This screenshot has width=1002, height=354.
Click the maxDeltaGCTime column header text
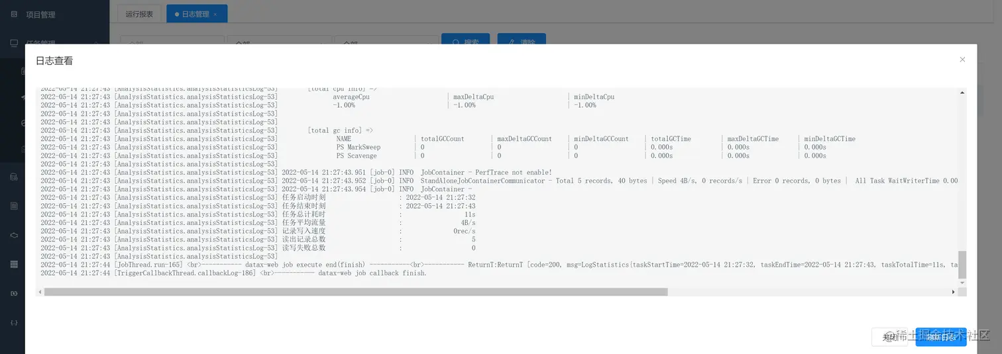click(753, 139)
